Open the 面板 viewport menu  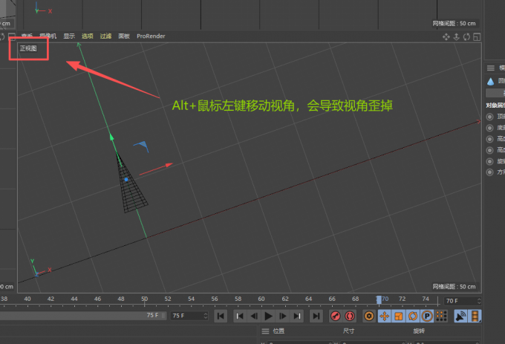(124, 36)
